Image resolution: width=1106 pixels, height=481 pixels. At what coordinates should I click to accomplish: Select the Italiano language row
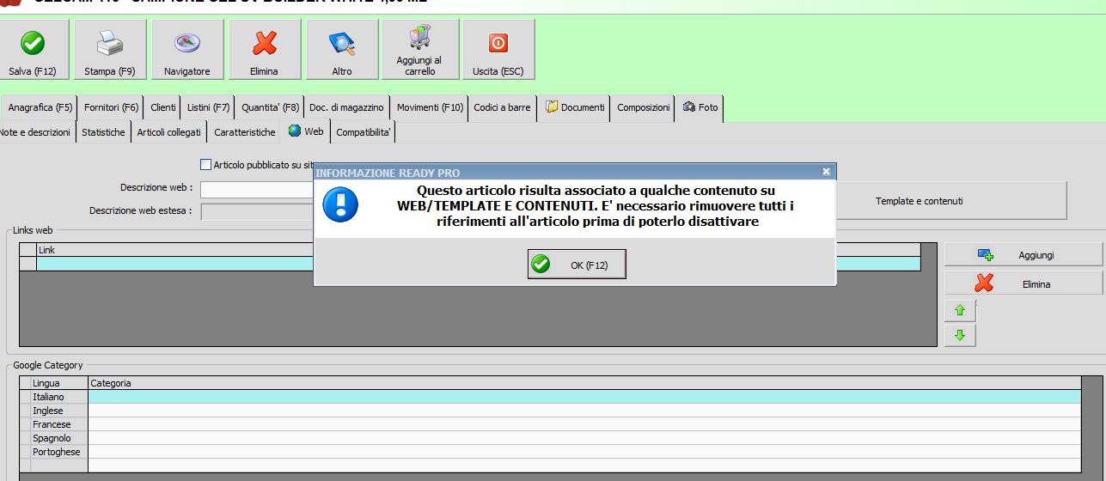550,397
